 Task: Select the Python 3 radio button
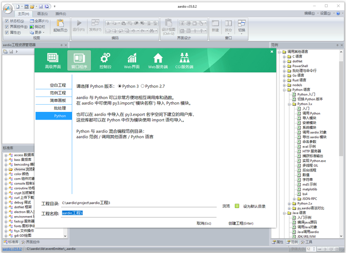click(x=120, y=86)
